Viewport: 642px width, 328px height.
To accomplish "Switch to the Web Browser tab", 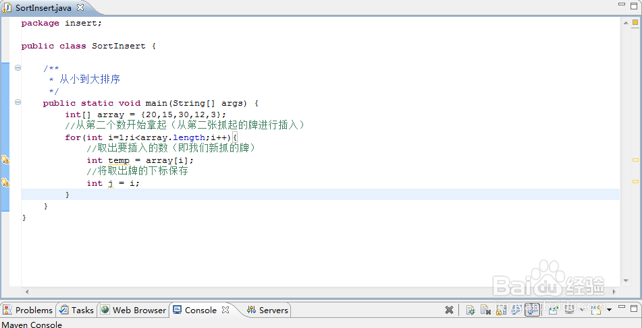I will click(134, 310).
